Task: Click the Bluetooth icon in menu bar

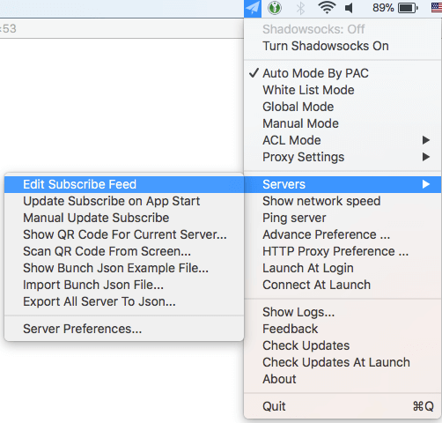Action: tap(300, 8)
